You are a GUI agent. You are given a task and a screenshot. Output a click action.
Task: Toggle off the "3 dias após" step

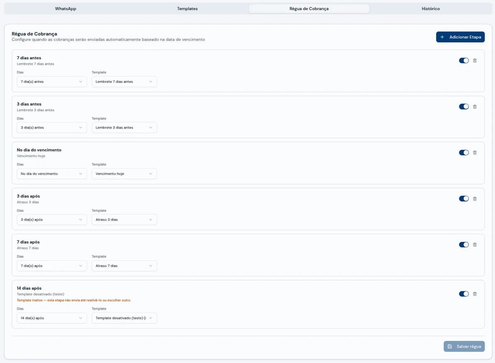464,199
